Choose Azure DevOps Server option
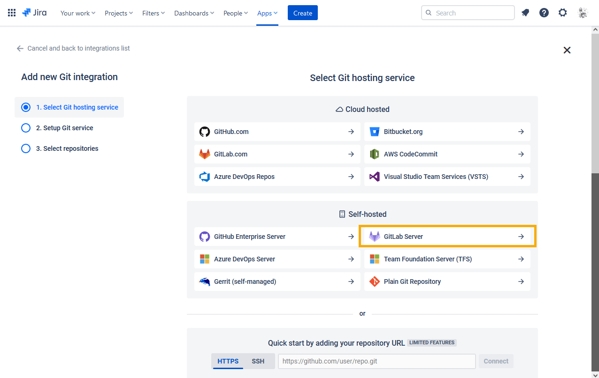This screenshot has width=599, height=378. click(x=277, y=259)
